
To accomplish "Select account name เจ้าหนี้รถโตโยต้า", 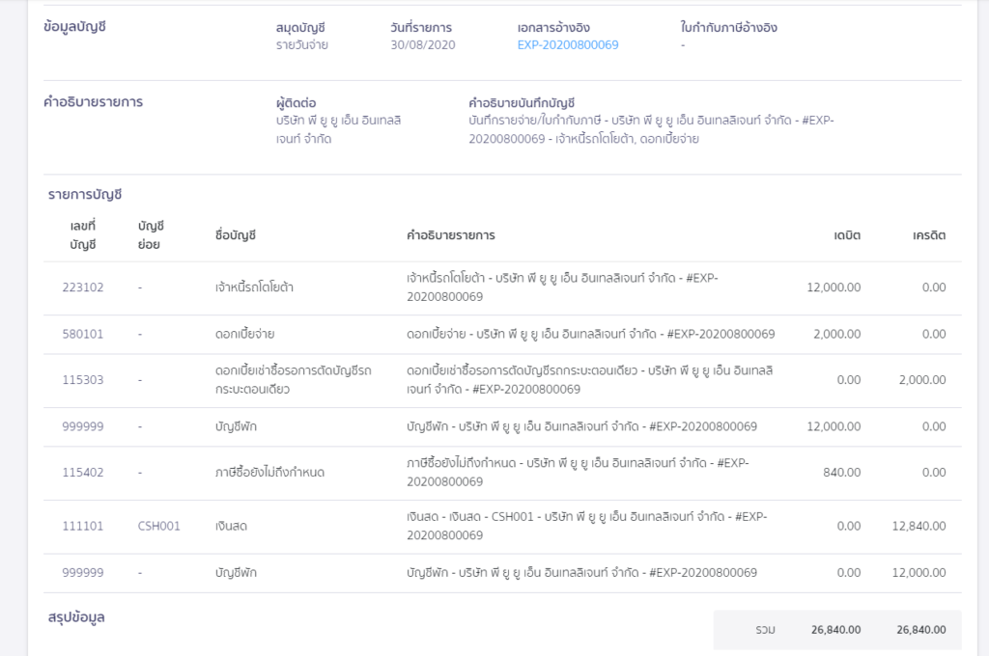I will click(254, 287).
